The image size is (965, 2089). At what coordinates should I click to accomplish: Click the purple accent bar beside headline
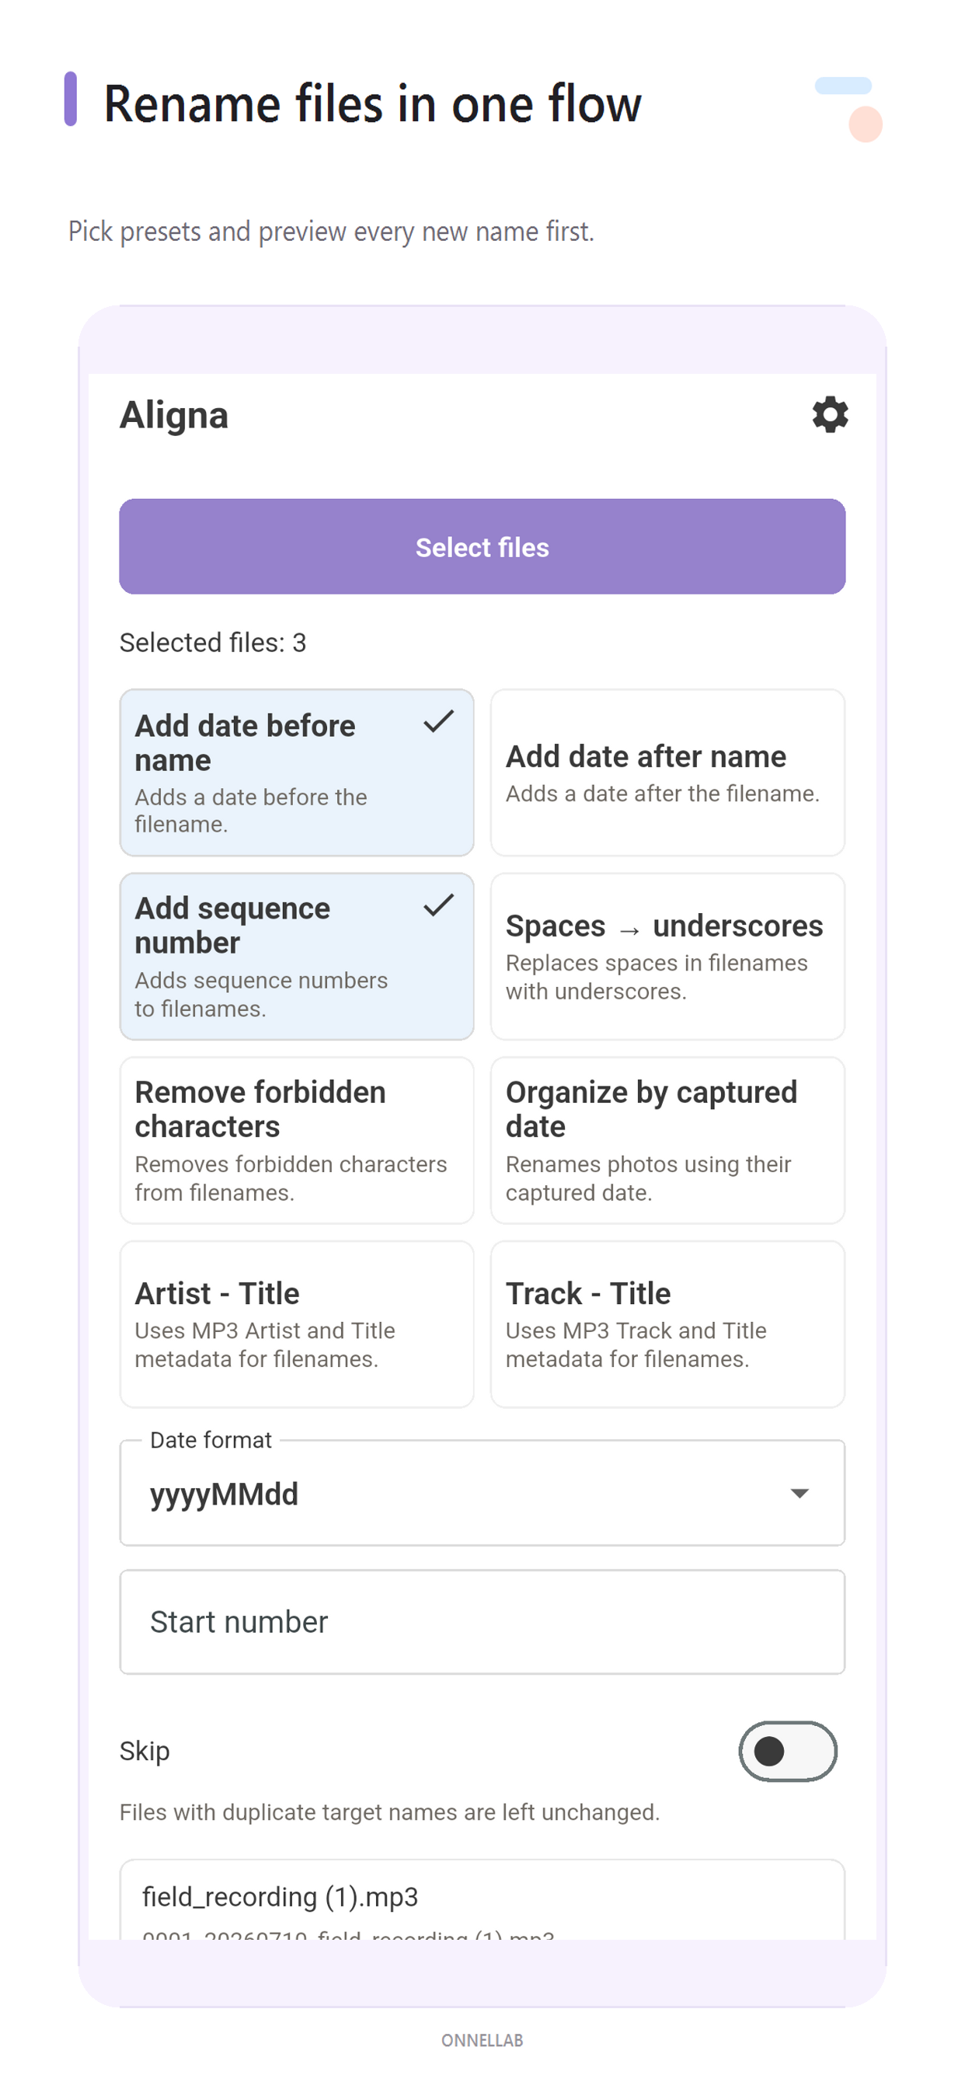click(71, 99)
